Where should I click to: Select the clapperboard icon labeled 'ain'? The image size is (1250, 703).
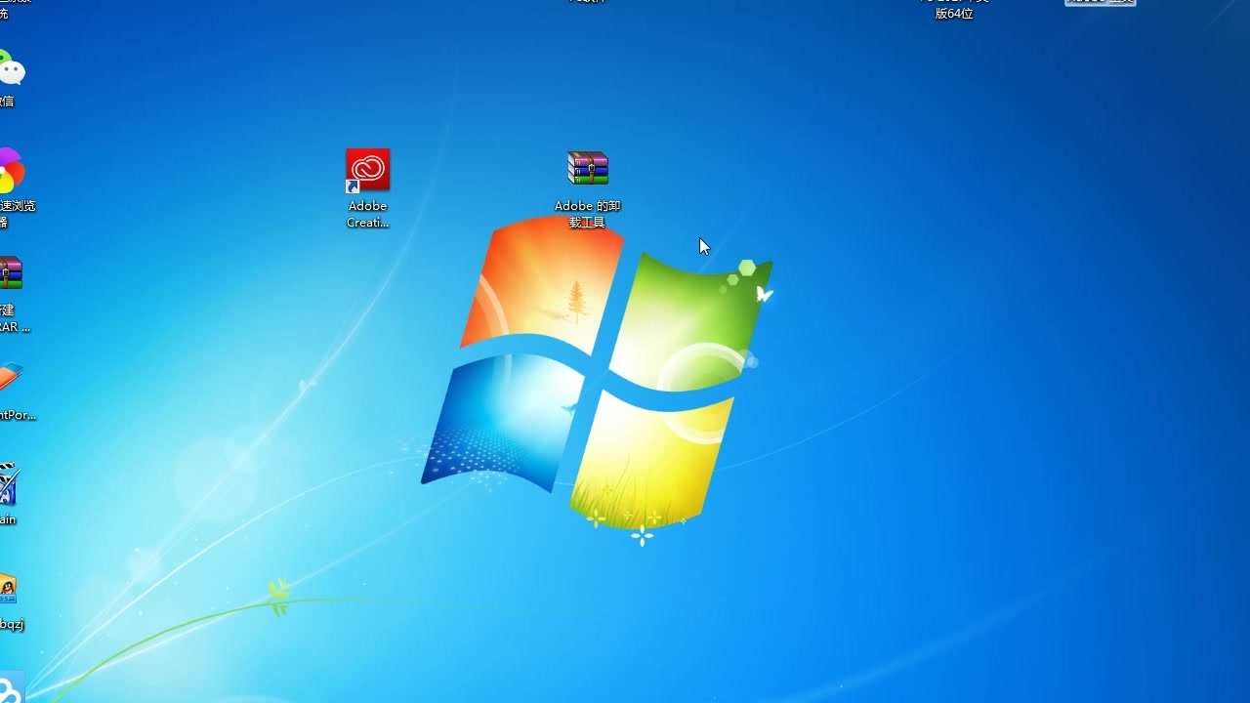(x=9, y=484)
